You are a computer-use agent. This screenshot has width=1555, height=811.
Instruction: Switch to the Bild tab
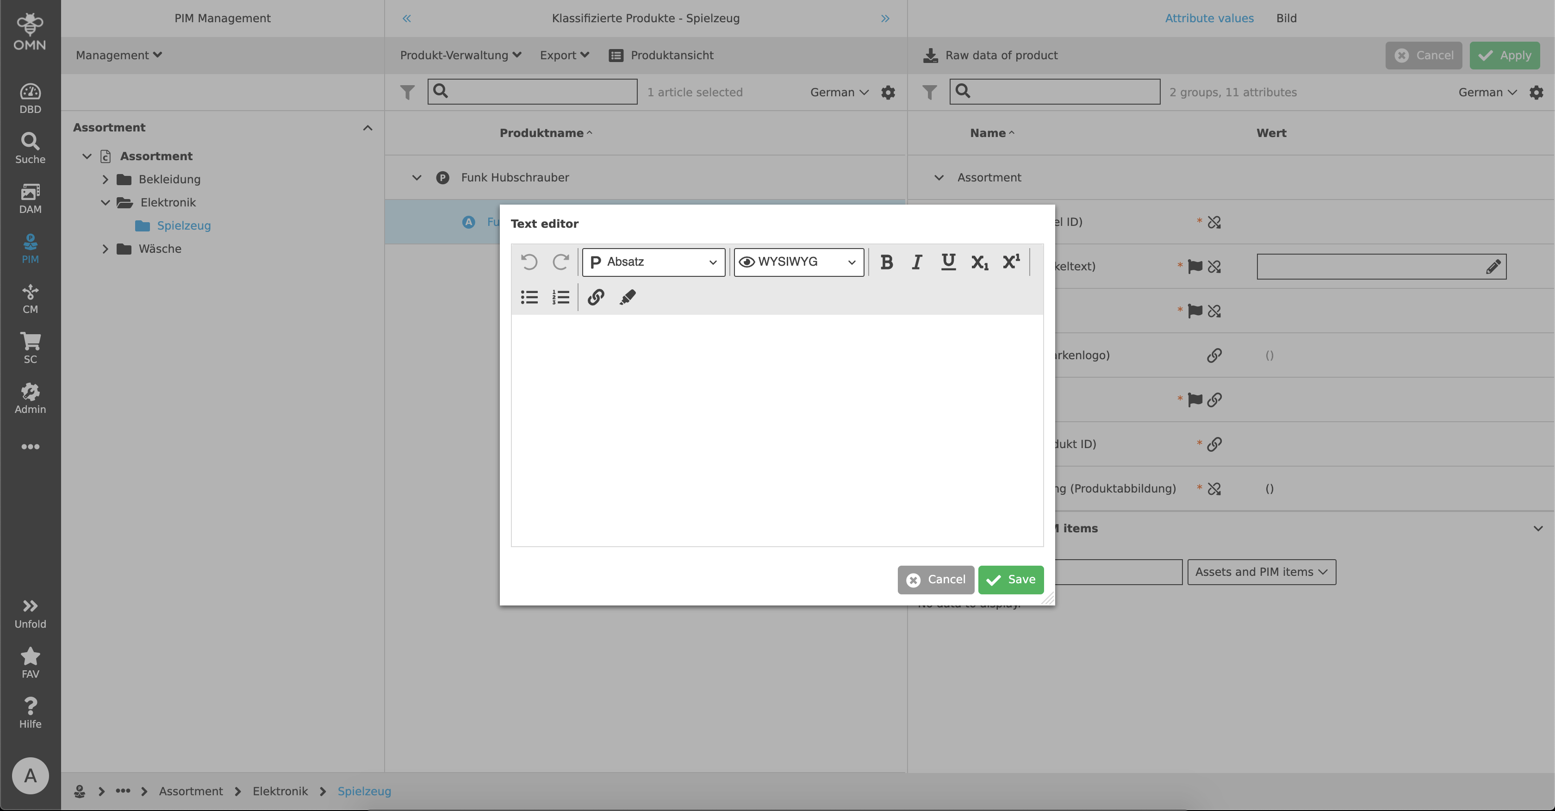(1287, 18)
